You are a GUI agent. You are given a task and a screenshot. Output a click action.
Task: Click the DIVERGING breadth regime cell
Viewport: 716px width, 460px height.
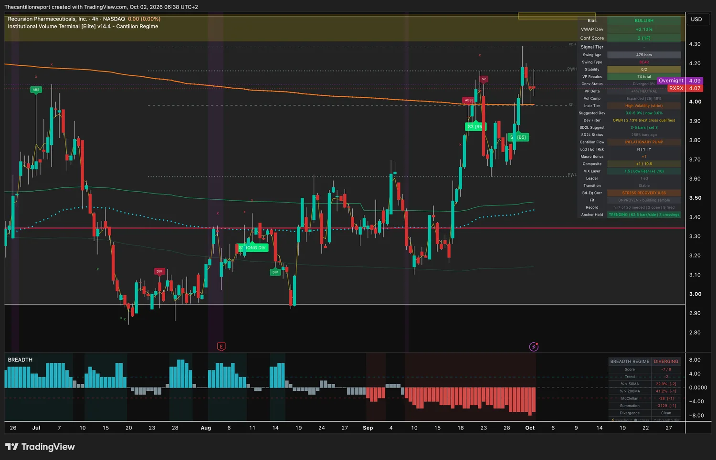point(666,361)
